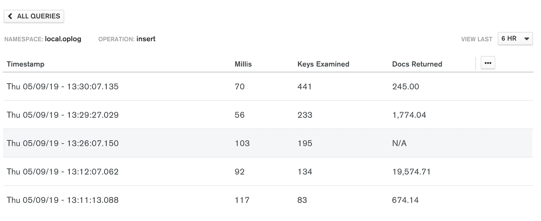Open the three-dots column options menu

coord(488,63)
